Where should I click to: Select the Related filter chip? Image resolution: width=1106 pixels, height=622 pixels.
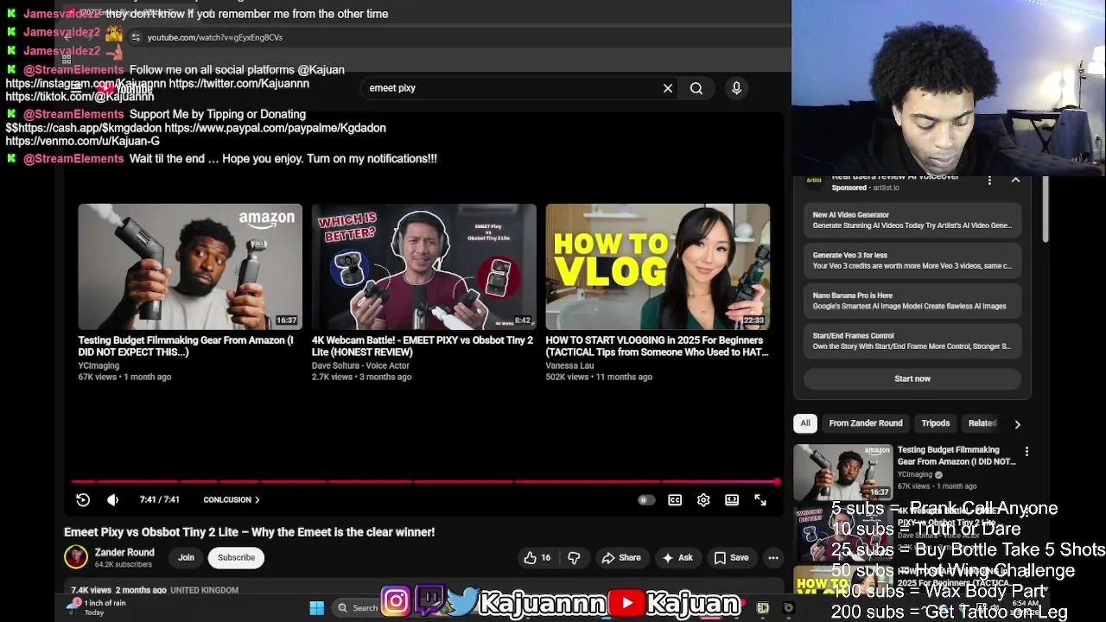[x=982, y=423]
